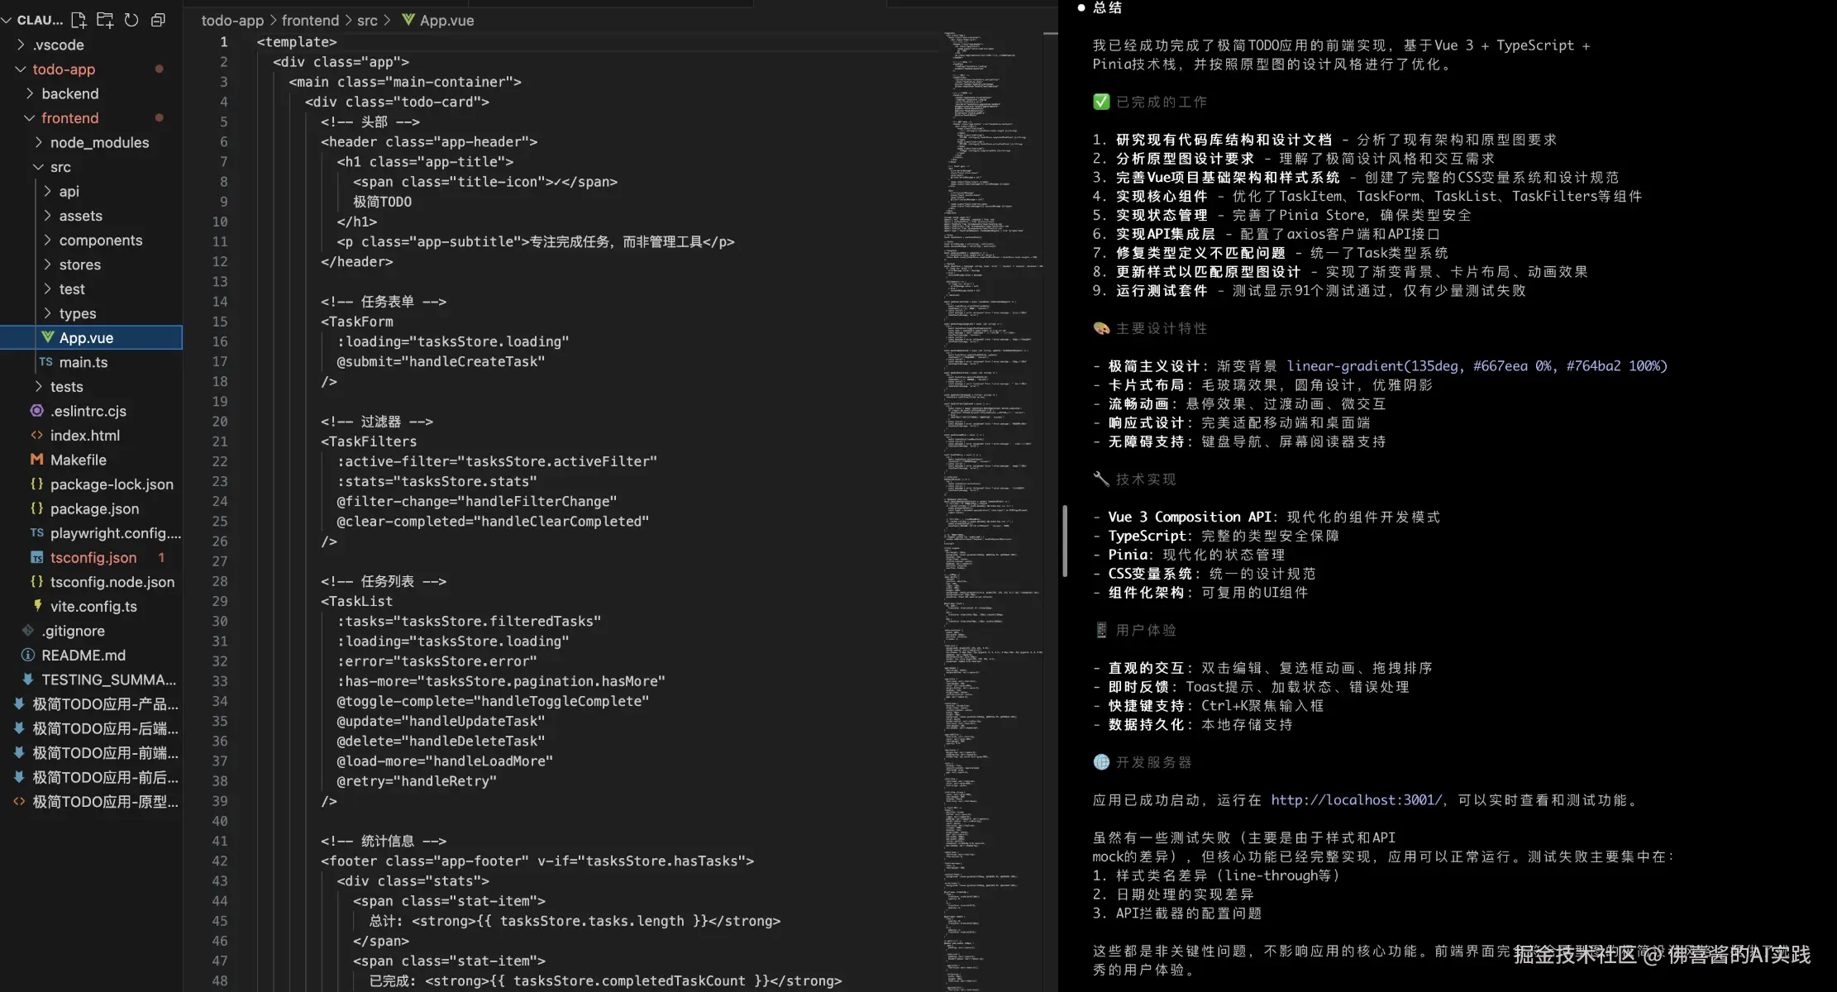The image size is (1837, 992).
Task: Open README.md from the file tree
Action: tap(83, 656)
